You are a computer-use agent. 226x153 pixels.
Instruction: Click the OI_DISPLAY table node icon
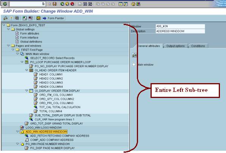coord(31,91)
